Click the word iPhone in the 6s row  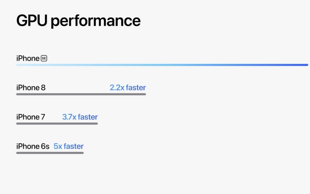tap(28, 146)
